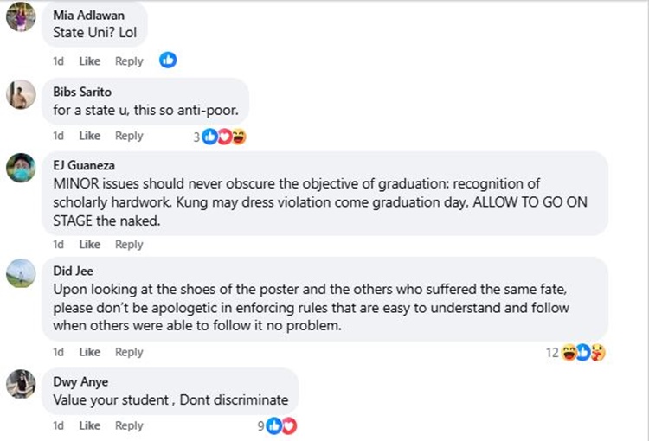Open the Bibs Sarito name link
The height and width of the screenshot is (441, 649).
(x=82, y=92)
